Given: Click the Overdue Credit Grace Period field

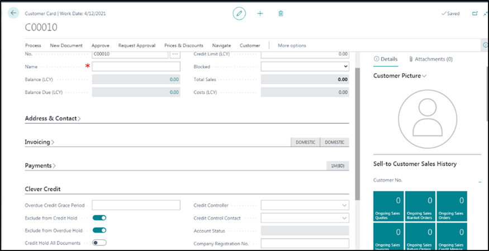Looking at the screenshot, I should click(x=136, y=205).
